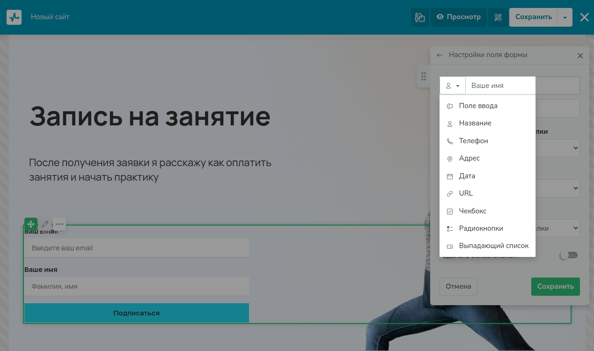Click the Фамилия, имя field
Image resolution: width=594 pixels, height=351 pixels.
pyautogui.click(x=136, y=286)
